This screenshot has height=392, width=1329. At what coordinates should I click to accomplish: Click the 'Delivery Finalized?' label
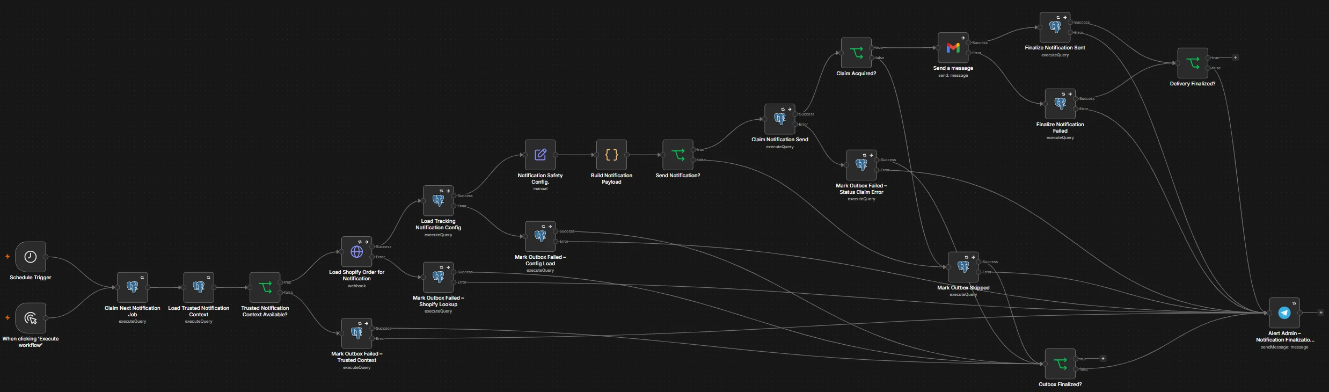coord(1193,84)
